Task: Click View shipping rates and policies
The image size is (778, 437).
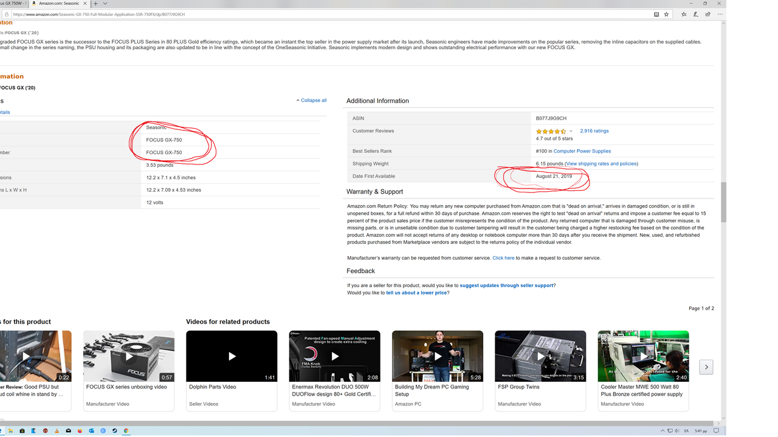Action: pyautogui.click(x=601, y=164)
